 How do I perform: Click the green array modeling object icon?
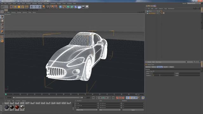coord(72,7)
